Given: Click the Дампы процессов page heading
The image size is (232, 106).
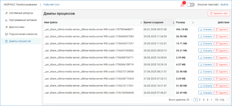Looking at the screenshot, I should [x=59, y=14].
